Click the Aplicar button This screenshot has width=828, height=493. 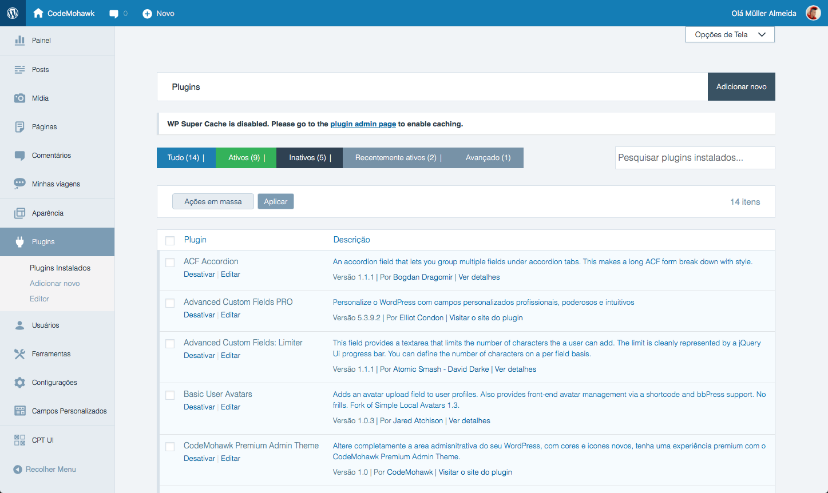click(x=275, y=201)
